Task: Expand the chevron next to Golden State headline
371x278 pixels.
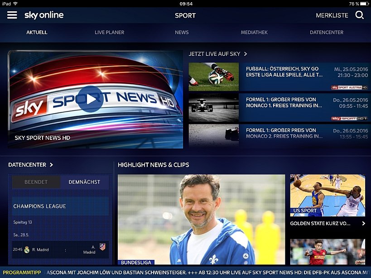Action: pyautogui.click(x=363, y=223)
